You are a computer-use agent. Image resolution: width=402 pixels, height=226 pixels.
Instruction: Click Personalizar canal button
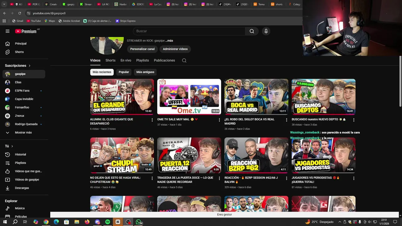(x=142, y=49)
